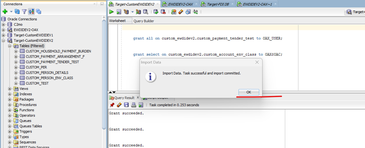Commit changes with the Commit icon
Image resolution: width=365 pixels, height=148 pixels.
tap(156, 12)
